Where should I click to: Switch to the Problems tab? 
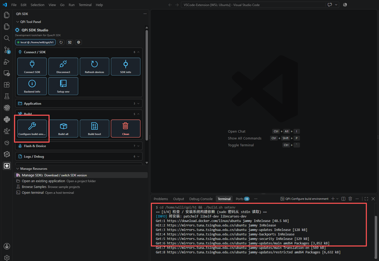[161, 199]
